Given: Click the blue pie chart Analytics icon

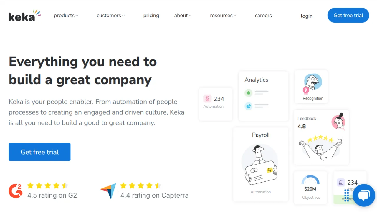Looking at the screenshot, I should [x=248, y=106].
